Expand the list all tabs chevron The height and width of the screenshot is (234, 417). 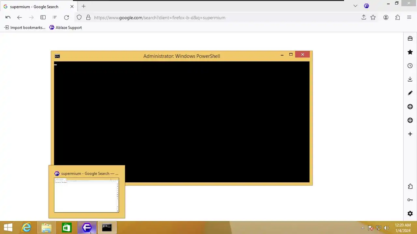pyautogui.click(x=355, y=6)
